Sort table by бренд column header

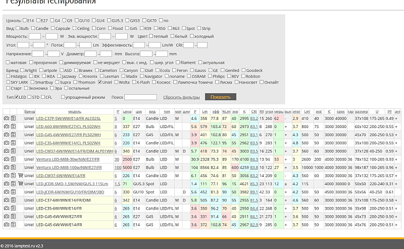point(30,111)
